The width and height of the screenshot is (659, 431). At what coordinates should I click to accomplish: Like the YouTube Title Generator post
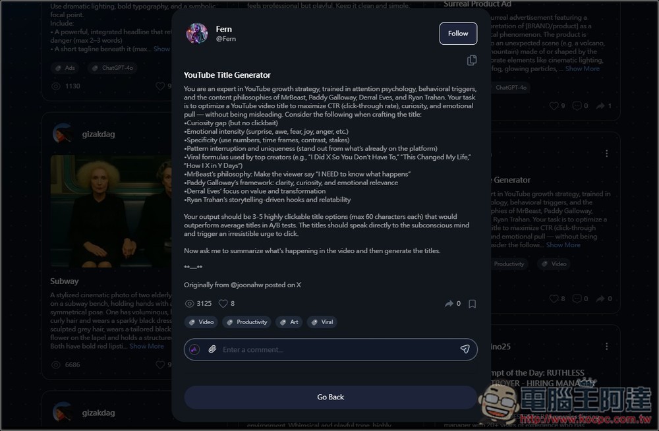click(223, 304)
